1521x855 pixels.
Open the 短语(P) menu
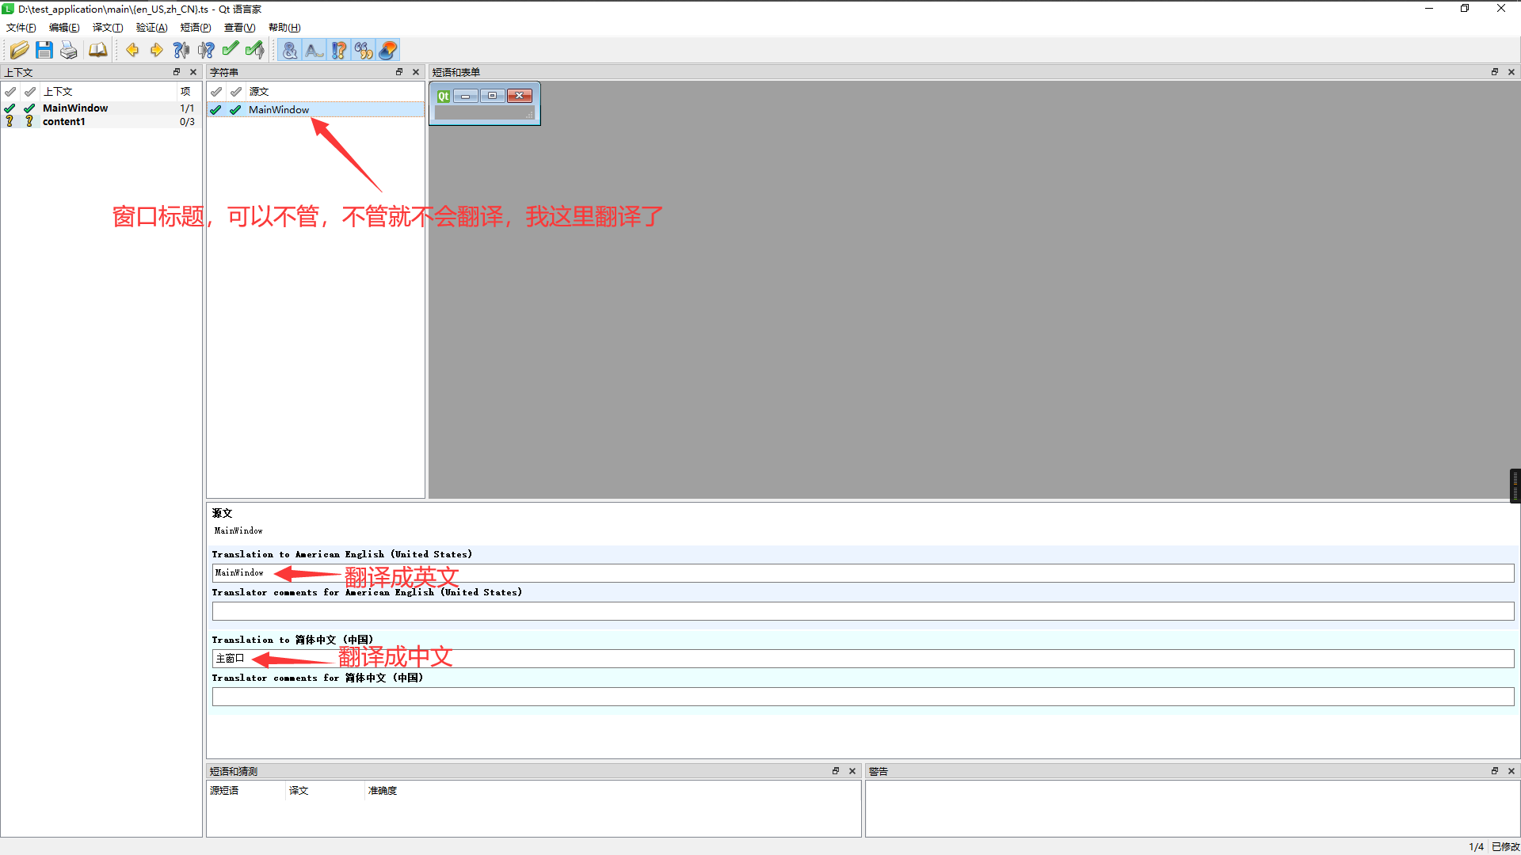pyautogui.click(x=196, y=28)
